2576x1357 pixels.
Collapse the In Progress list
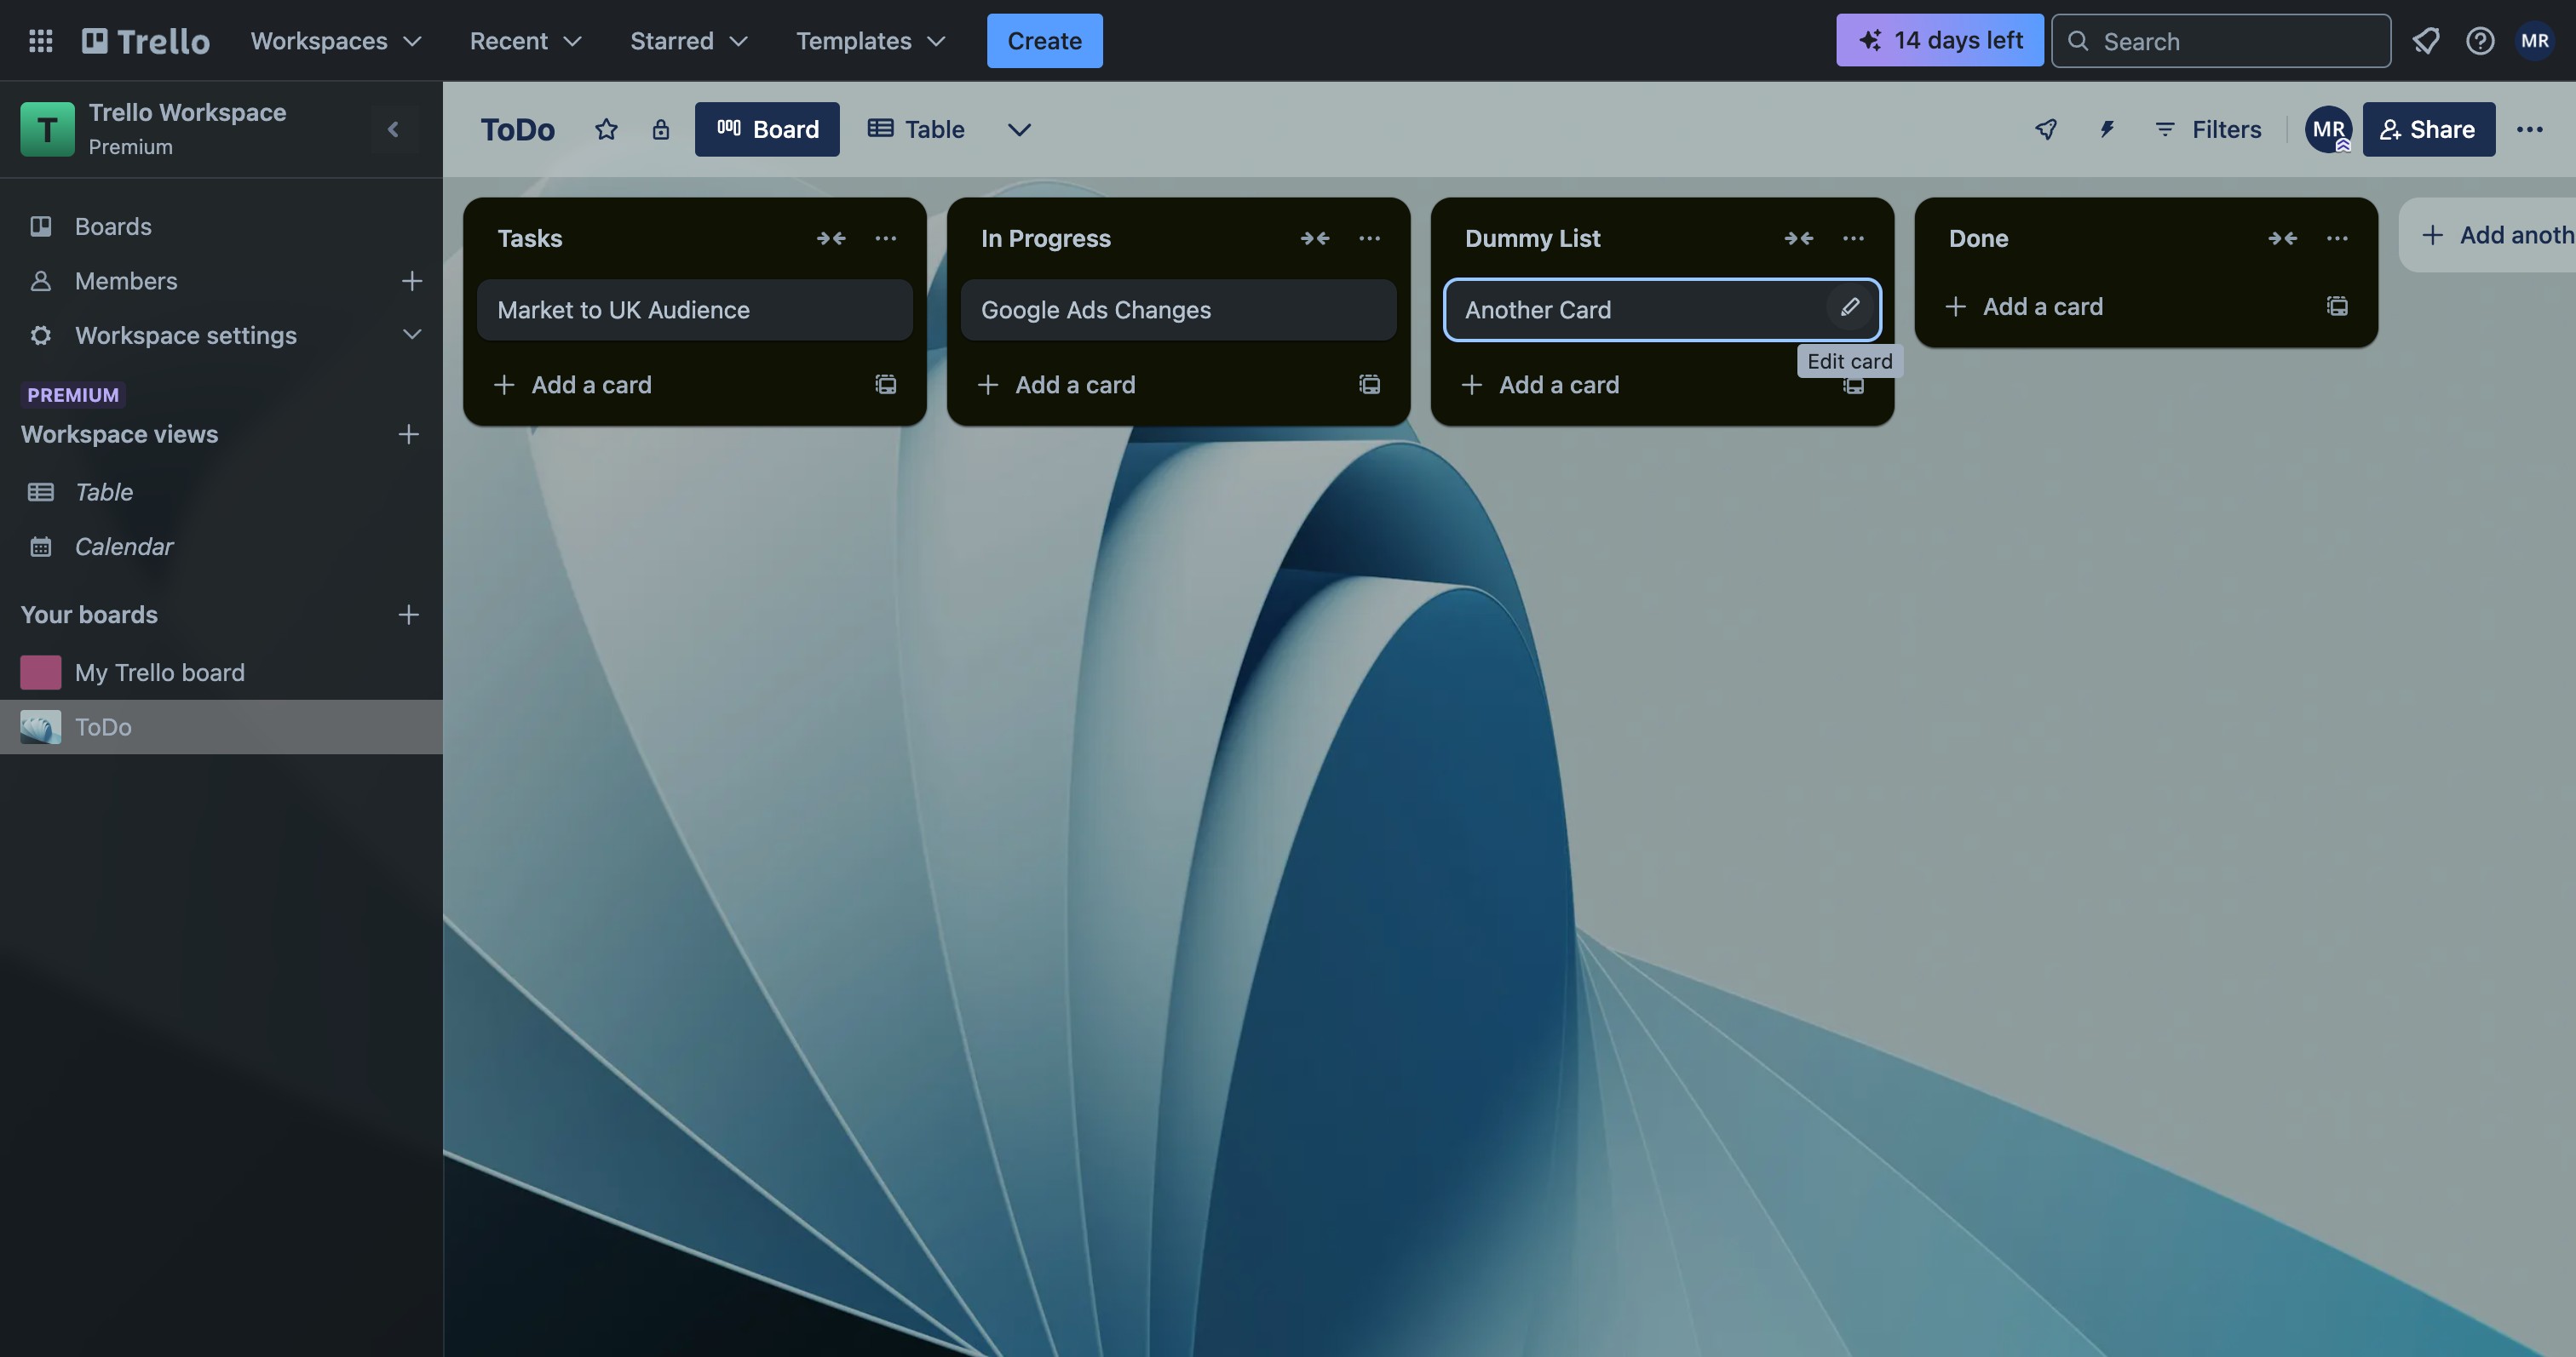pos(1315,239)
